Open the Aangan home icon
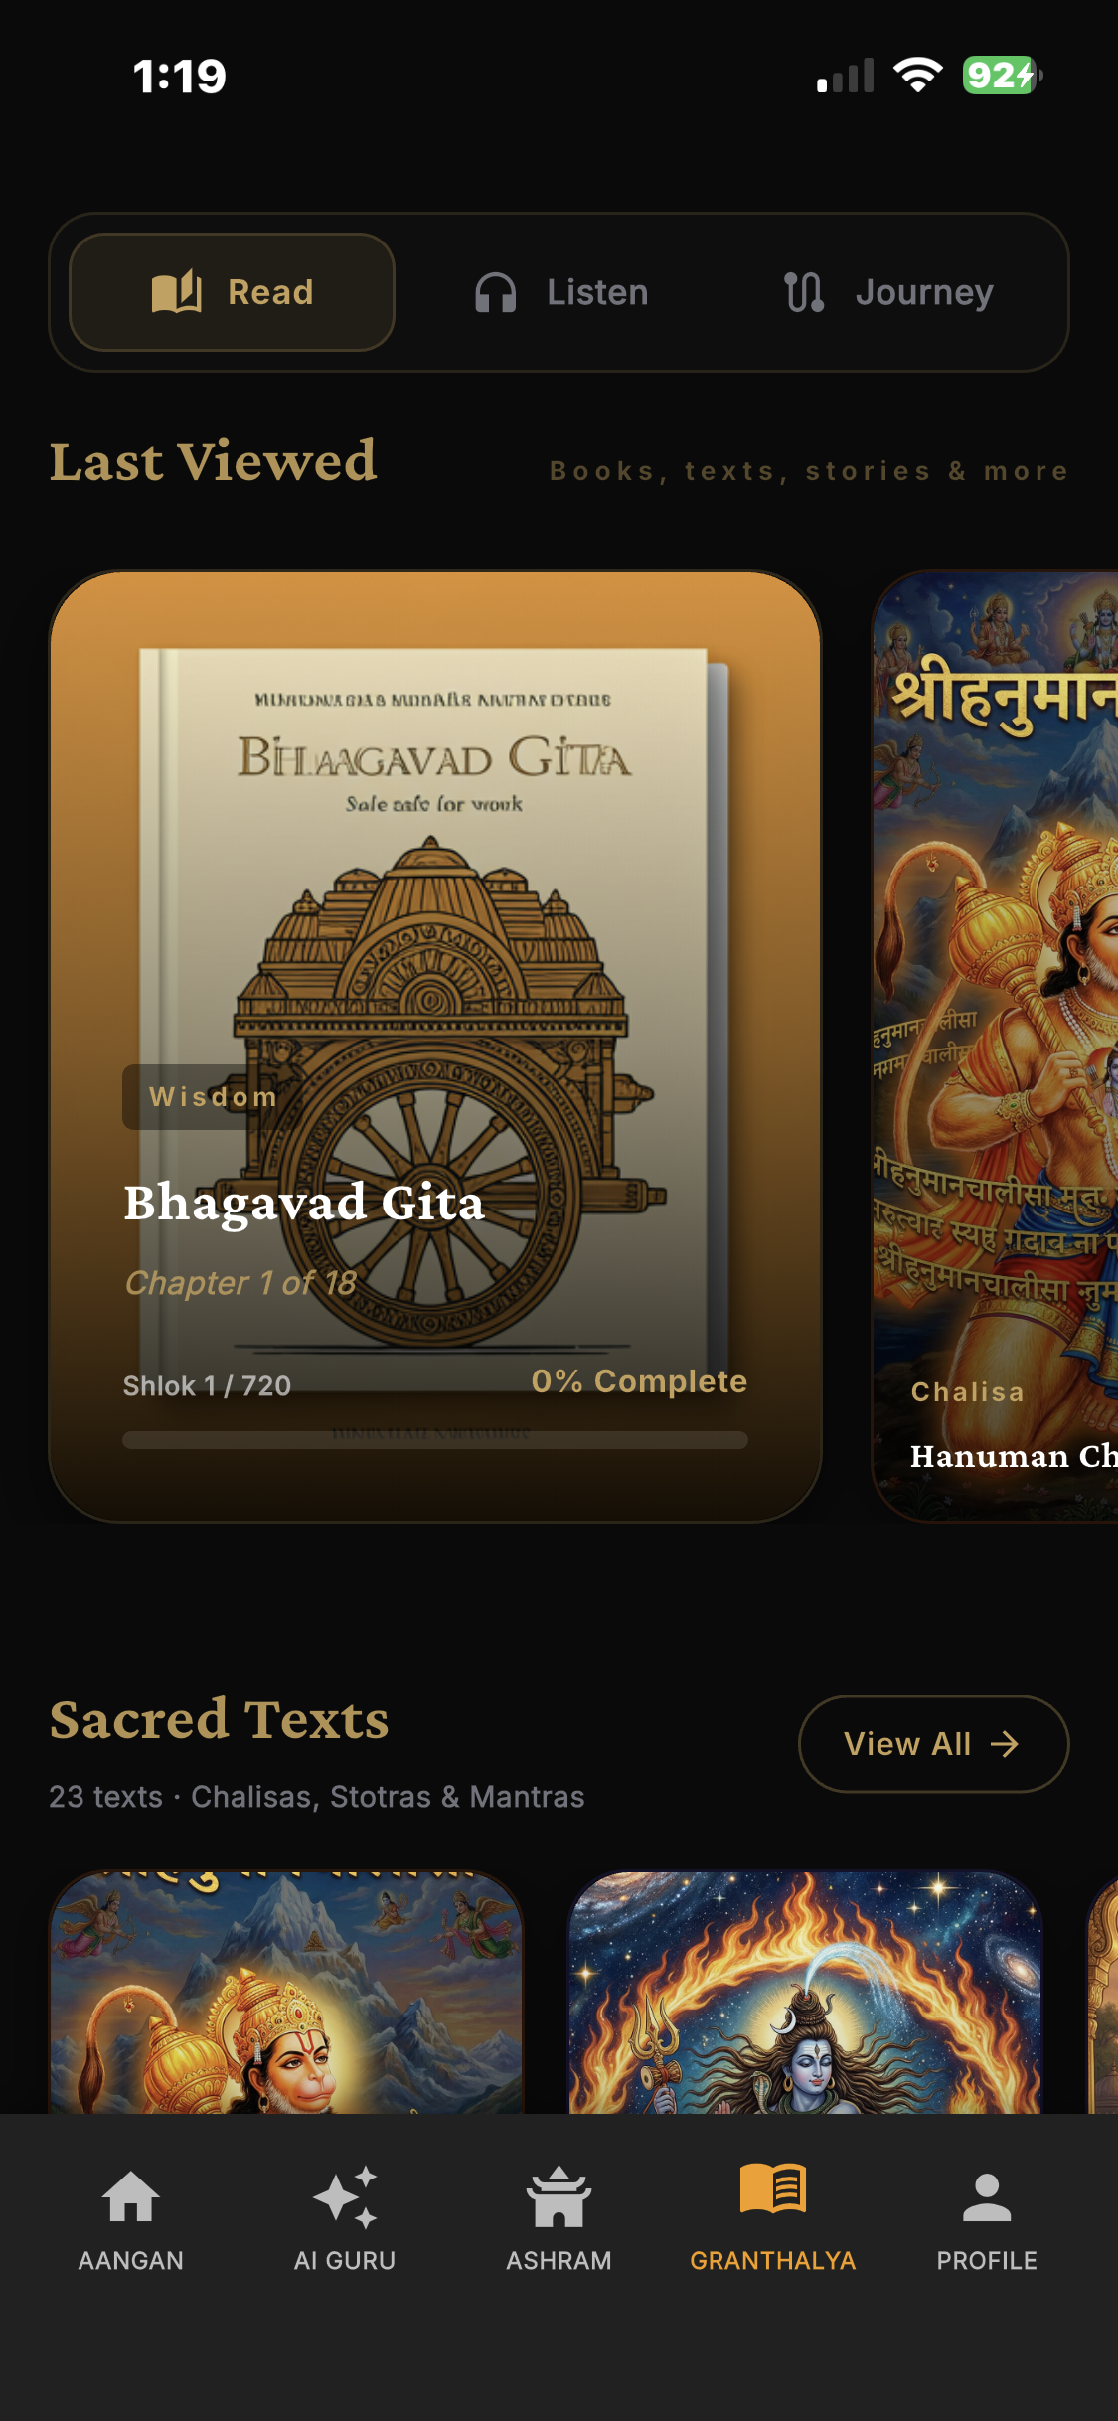This screenshot has width=1118, height=2421. pyautogui.click(x=131, y=2196)
